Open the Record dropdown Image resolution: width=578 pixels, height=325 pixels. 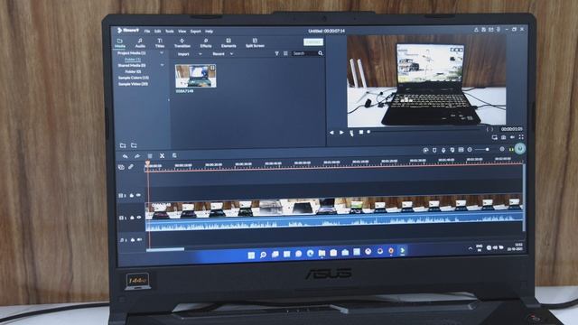(223, 54)
